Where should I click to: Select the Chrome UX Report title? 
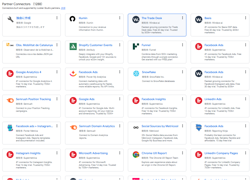click(154, 153)
